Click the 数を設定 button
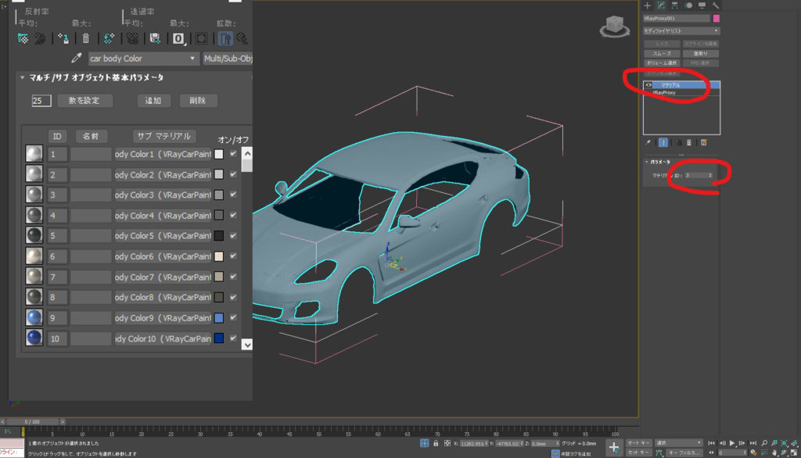The width and height of the screenshot is (801, 458). [84, 101]
